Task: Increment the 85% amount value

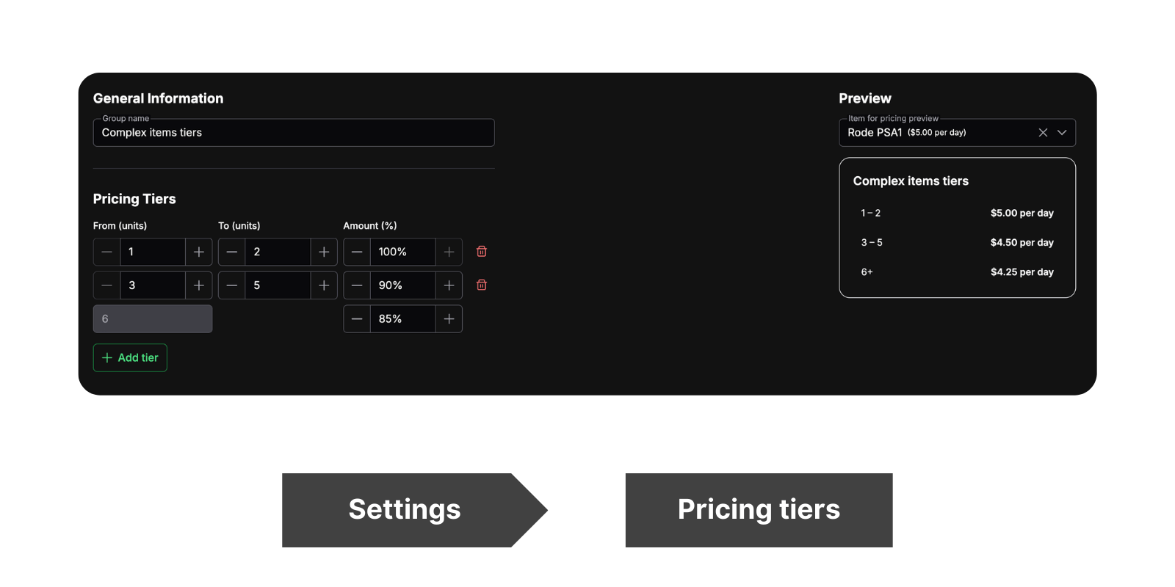Action: [449, 318]
